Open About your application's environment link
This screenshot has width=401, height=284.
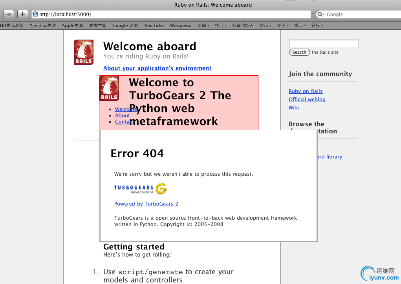pyautogui.click(x=157, y=68)
